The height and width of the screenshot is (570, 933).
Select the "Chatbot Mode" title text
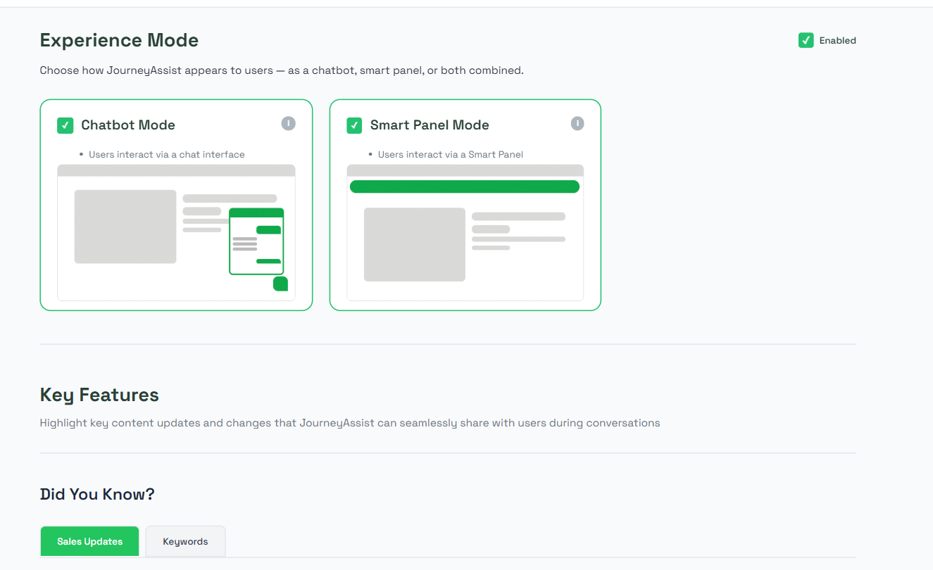[x=128, y=125]
